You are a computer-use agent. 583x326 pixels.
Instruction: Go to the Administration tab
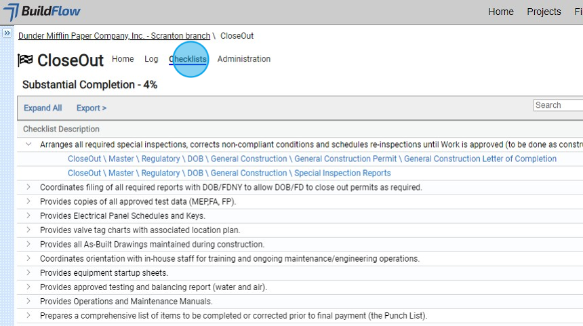click(244, 59)
